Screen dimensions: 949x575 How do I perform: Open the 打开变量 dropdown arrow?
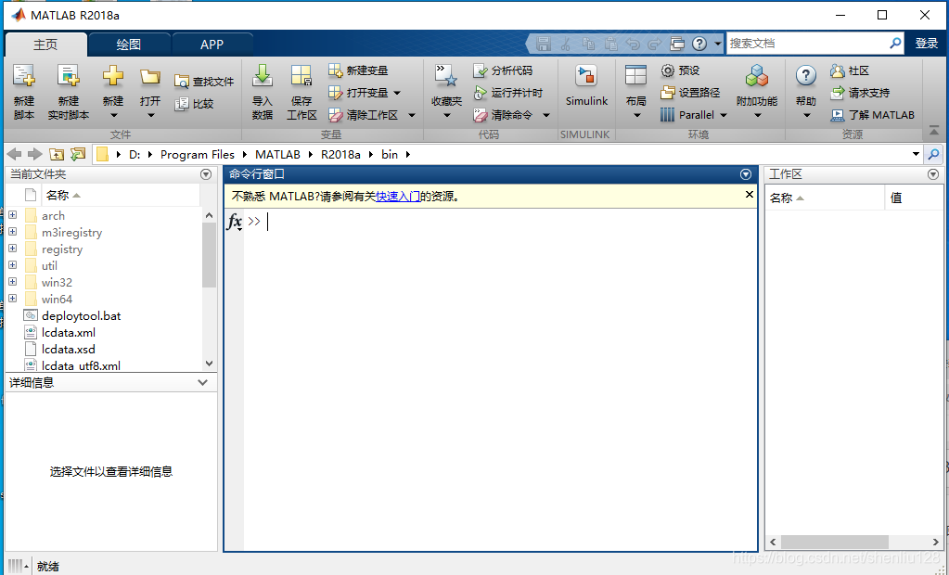click(397, 94)
